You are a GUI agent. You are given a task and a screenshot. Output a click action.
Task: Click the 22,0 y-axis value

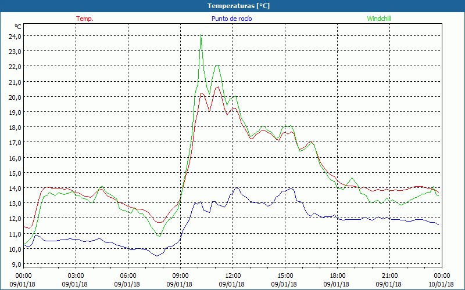[15, 67]
